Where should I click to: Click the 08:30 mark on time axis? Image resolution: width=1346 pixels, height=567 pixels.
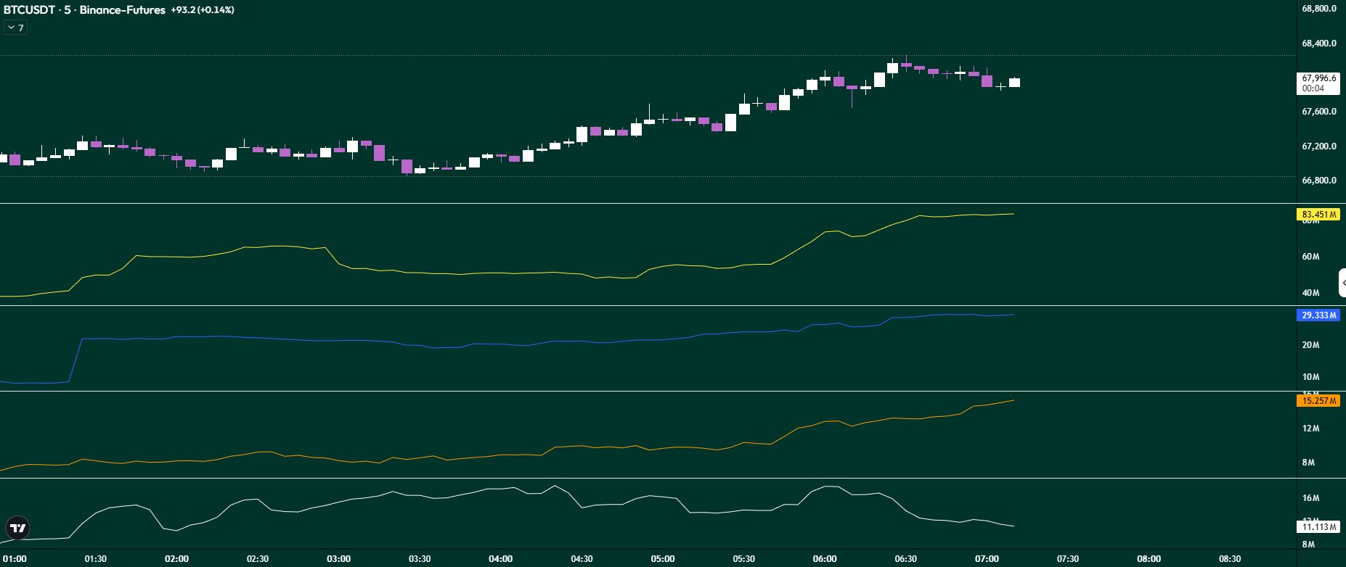coord(1229,559)
